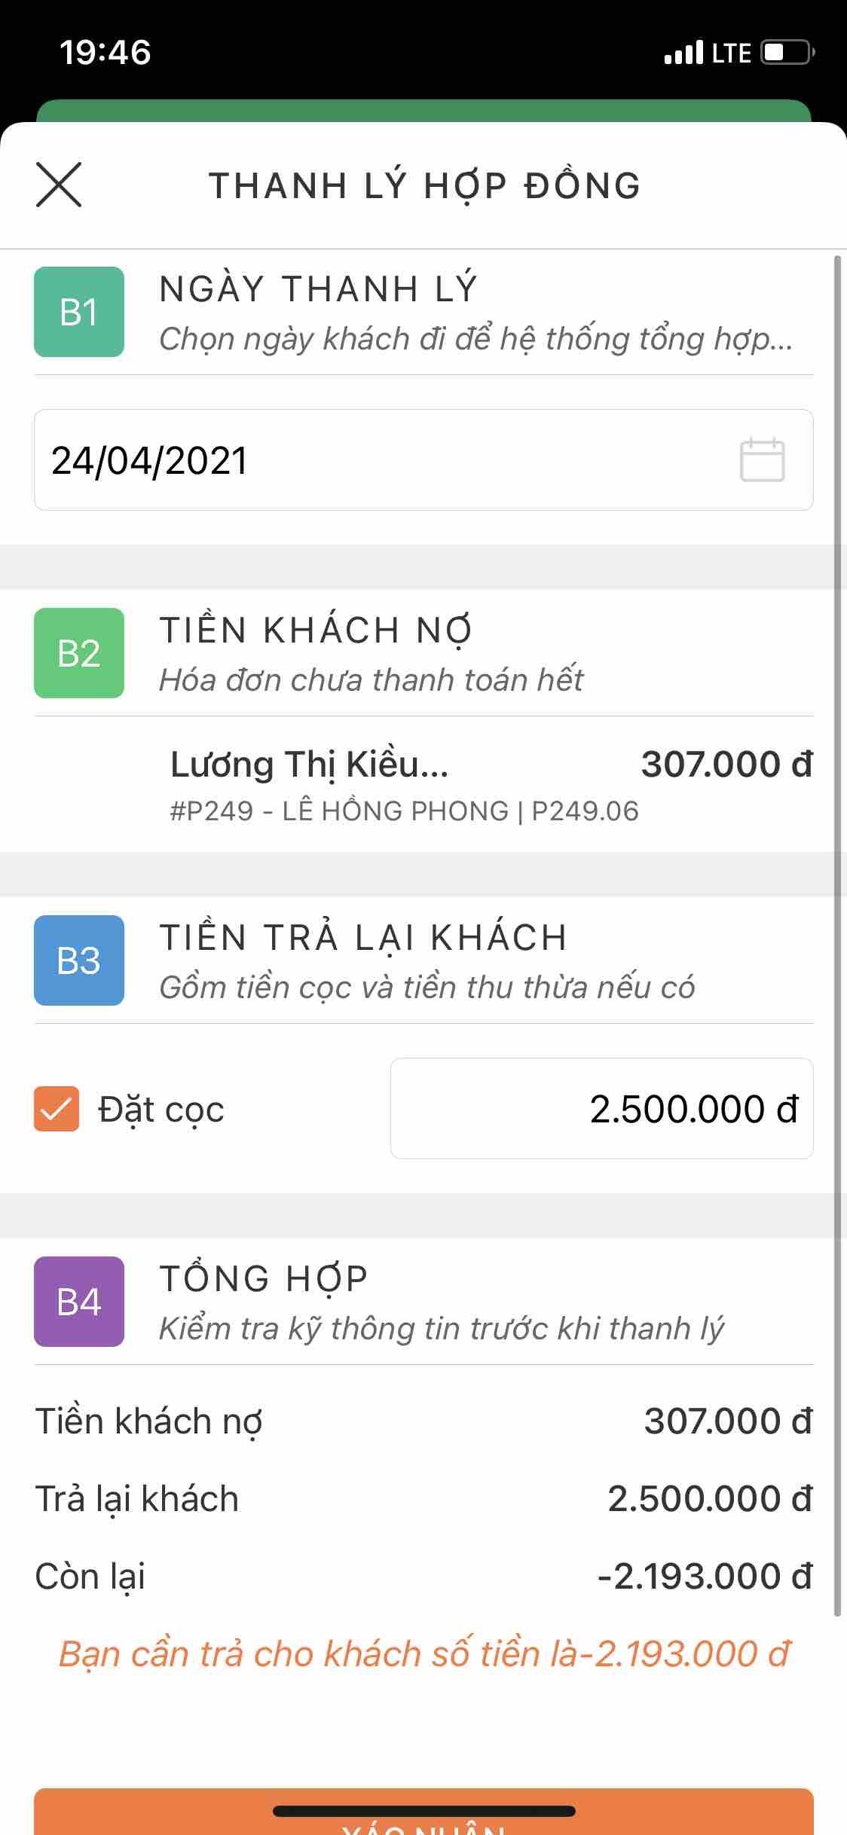Viewport: 847px width, 1835px height.
Task: Click the vertical scrollbar on right edge
Action: coord(837,934)
